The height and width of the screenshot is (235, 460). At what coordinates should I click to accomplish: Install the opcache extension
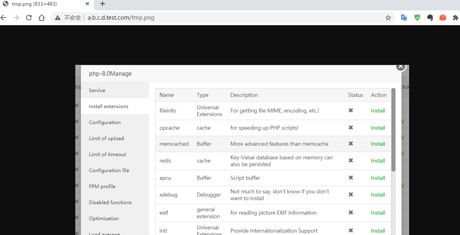(378, 128)
